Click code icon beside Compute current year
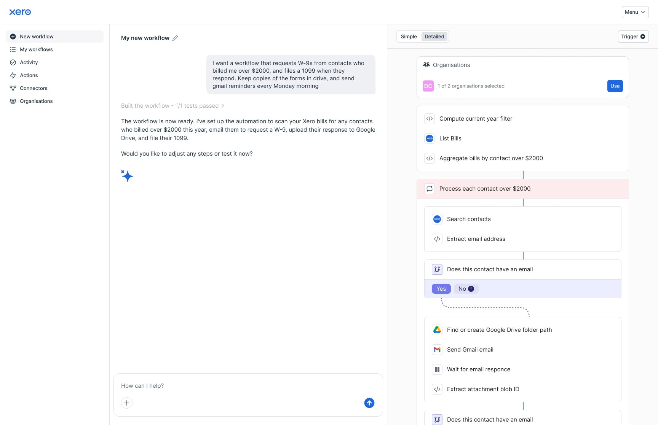 (430, 119)
